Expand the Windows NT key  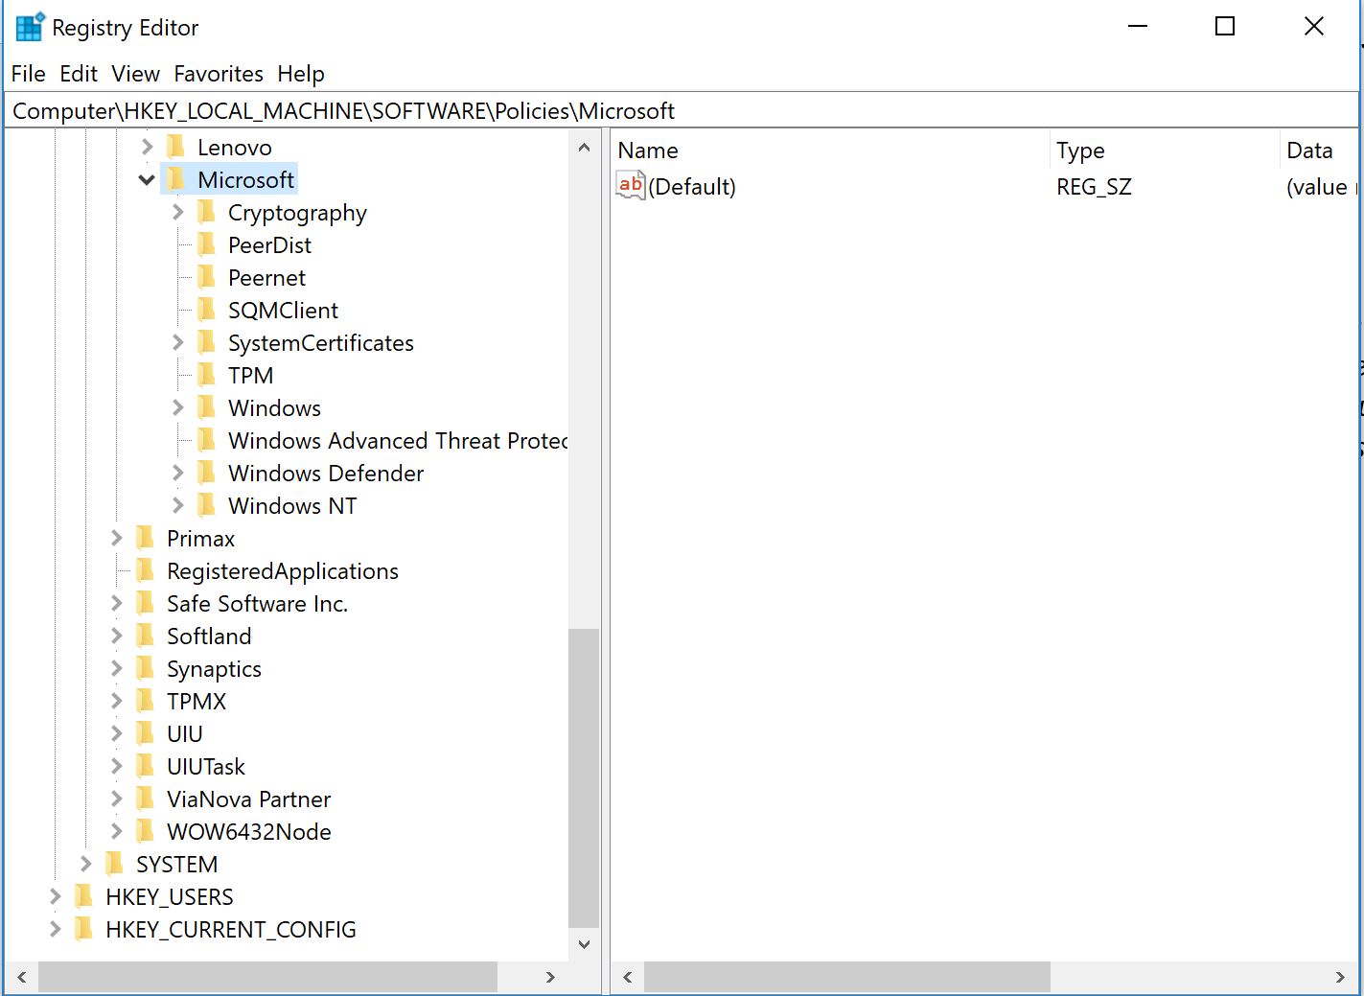point(177,505)
